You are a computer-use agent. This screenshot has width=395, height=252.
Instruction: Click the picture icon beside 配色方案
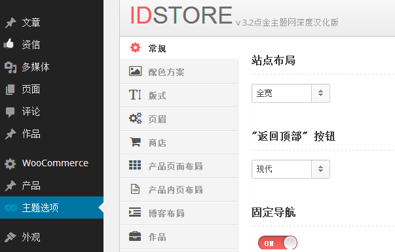(x=136, y=71)
